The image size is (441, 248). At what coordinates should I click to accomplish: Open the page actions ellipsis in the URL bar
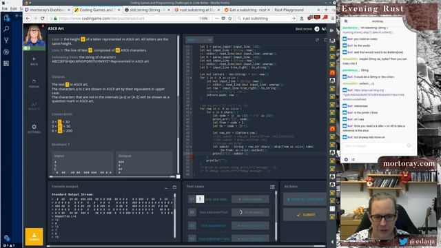[x=216, y=19]
